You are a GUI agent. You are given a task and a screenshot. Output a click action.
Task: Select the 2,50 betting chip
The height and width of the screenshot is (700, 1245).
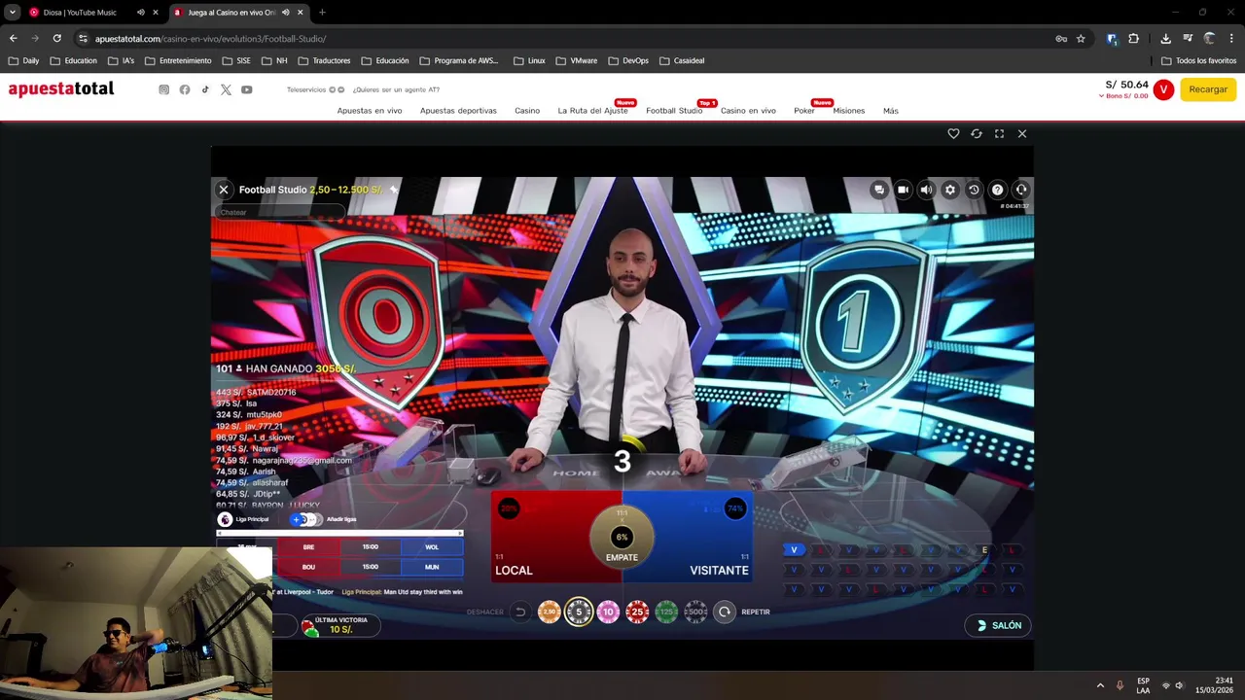click(x=550, y=612)
